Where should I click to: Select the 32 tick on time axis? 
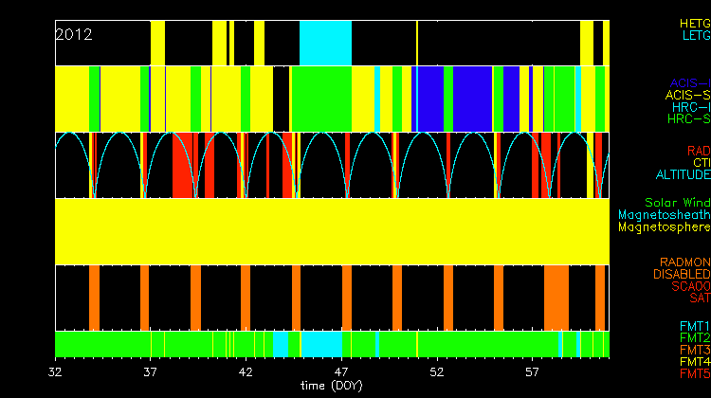[x=56, y=371]
